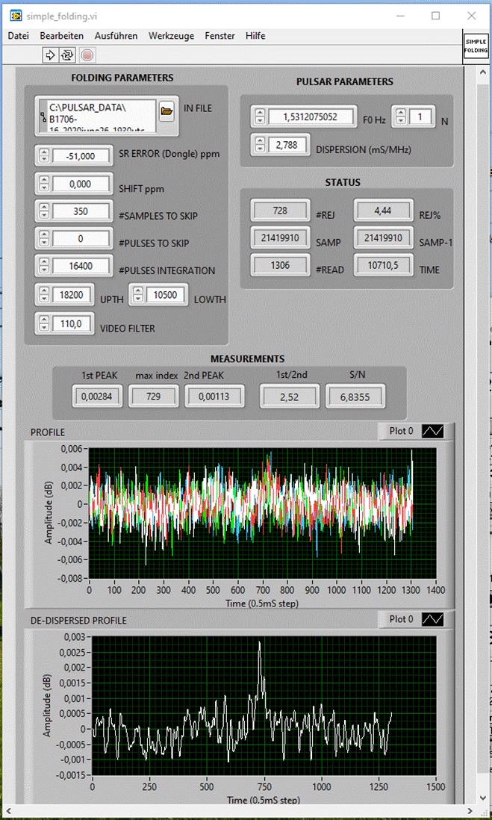492x820 pixels.
Task: Open the Ausführen menu
Action: pyautogui.click(x=116, y=36)
